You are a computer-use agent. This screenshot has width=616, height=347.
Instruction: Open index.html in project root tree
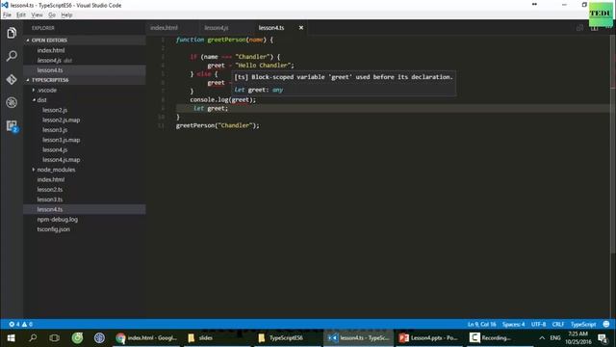coord(51,179)
